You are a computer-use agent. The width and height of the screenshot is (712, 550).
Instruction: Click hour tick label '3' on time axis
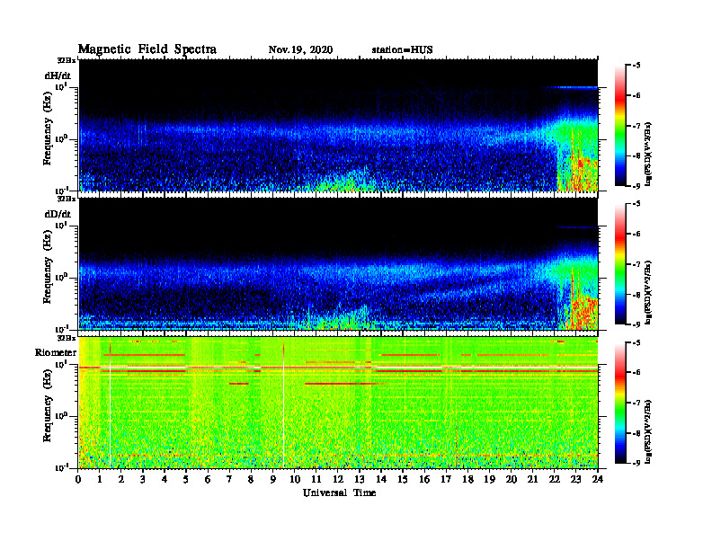click(x=143, y=480)
